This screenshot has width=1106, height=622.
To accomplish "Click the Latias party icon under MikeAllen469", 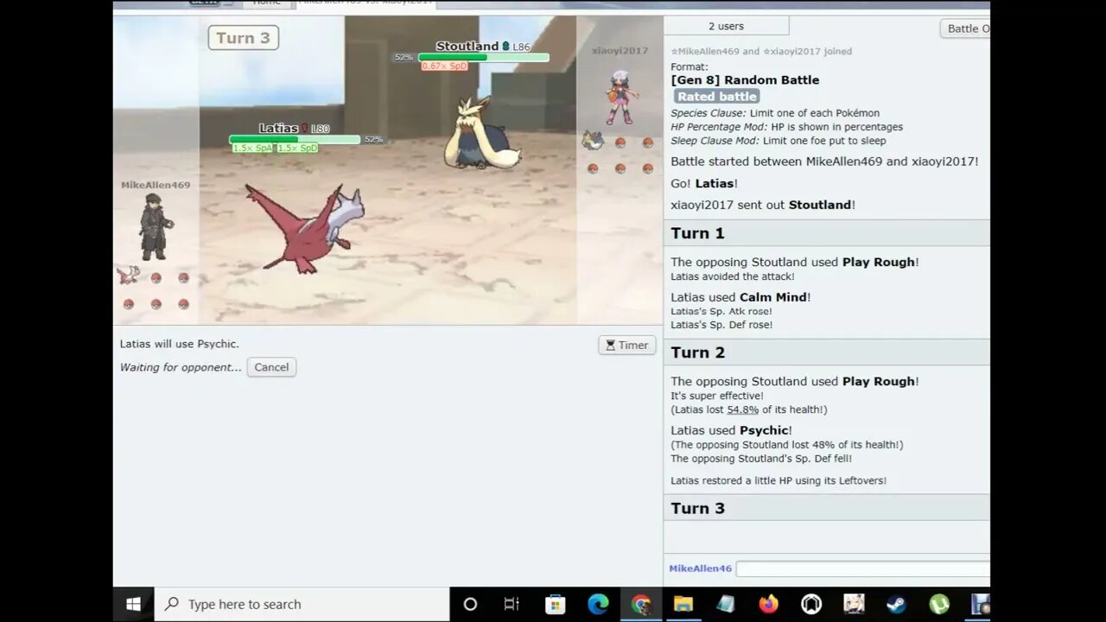I will click(x=128, y=276).
